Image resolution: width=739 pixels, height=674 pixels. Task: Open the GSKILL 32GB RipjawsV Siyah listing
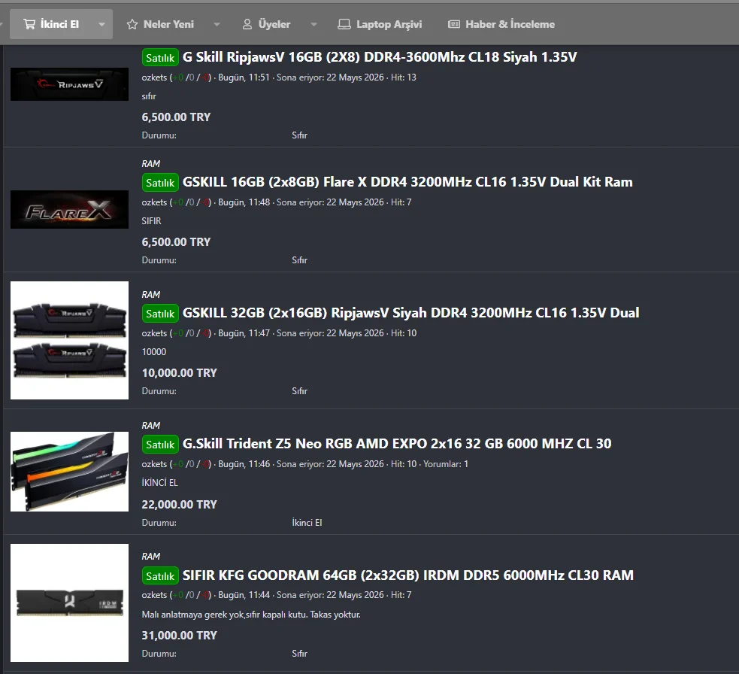pyautogui.click(x=411, y=313)
